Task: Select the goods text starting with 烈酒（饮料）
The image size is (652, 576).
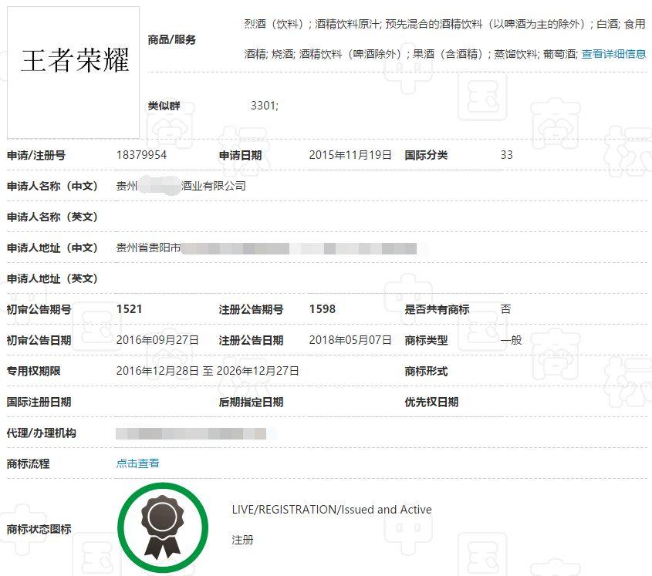Action: click(445, 39)
